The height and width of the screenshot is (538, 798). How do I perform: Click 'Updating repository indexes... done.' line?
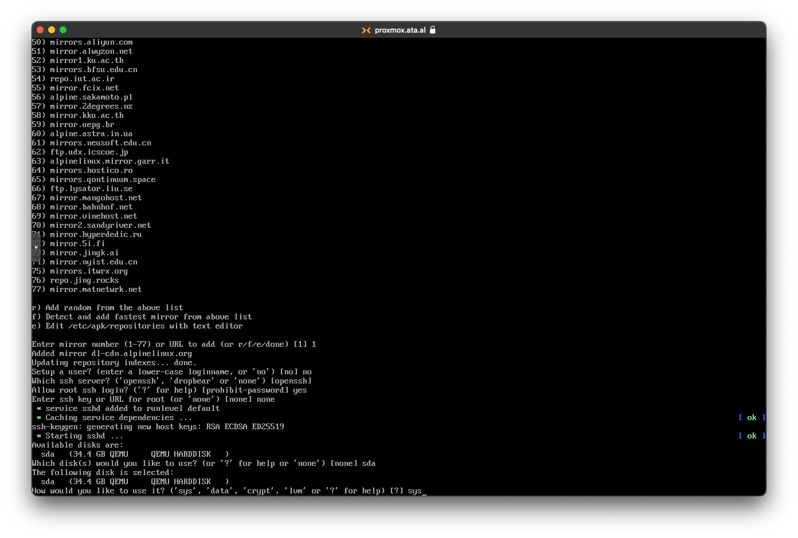click(x=115, y=363)
